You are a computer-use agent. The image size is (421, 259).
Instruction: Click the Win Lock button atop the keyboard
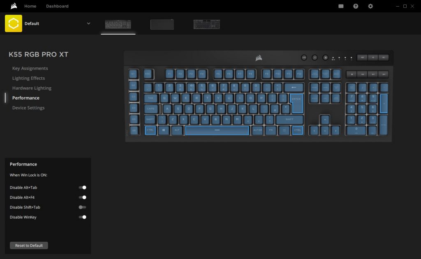click(x=325, y=58)
